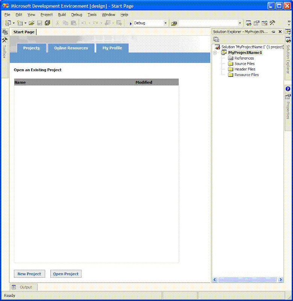Switch to the Projects tab
293x301 pixels.
32,48
